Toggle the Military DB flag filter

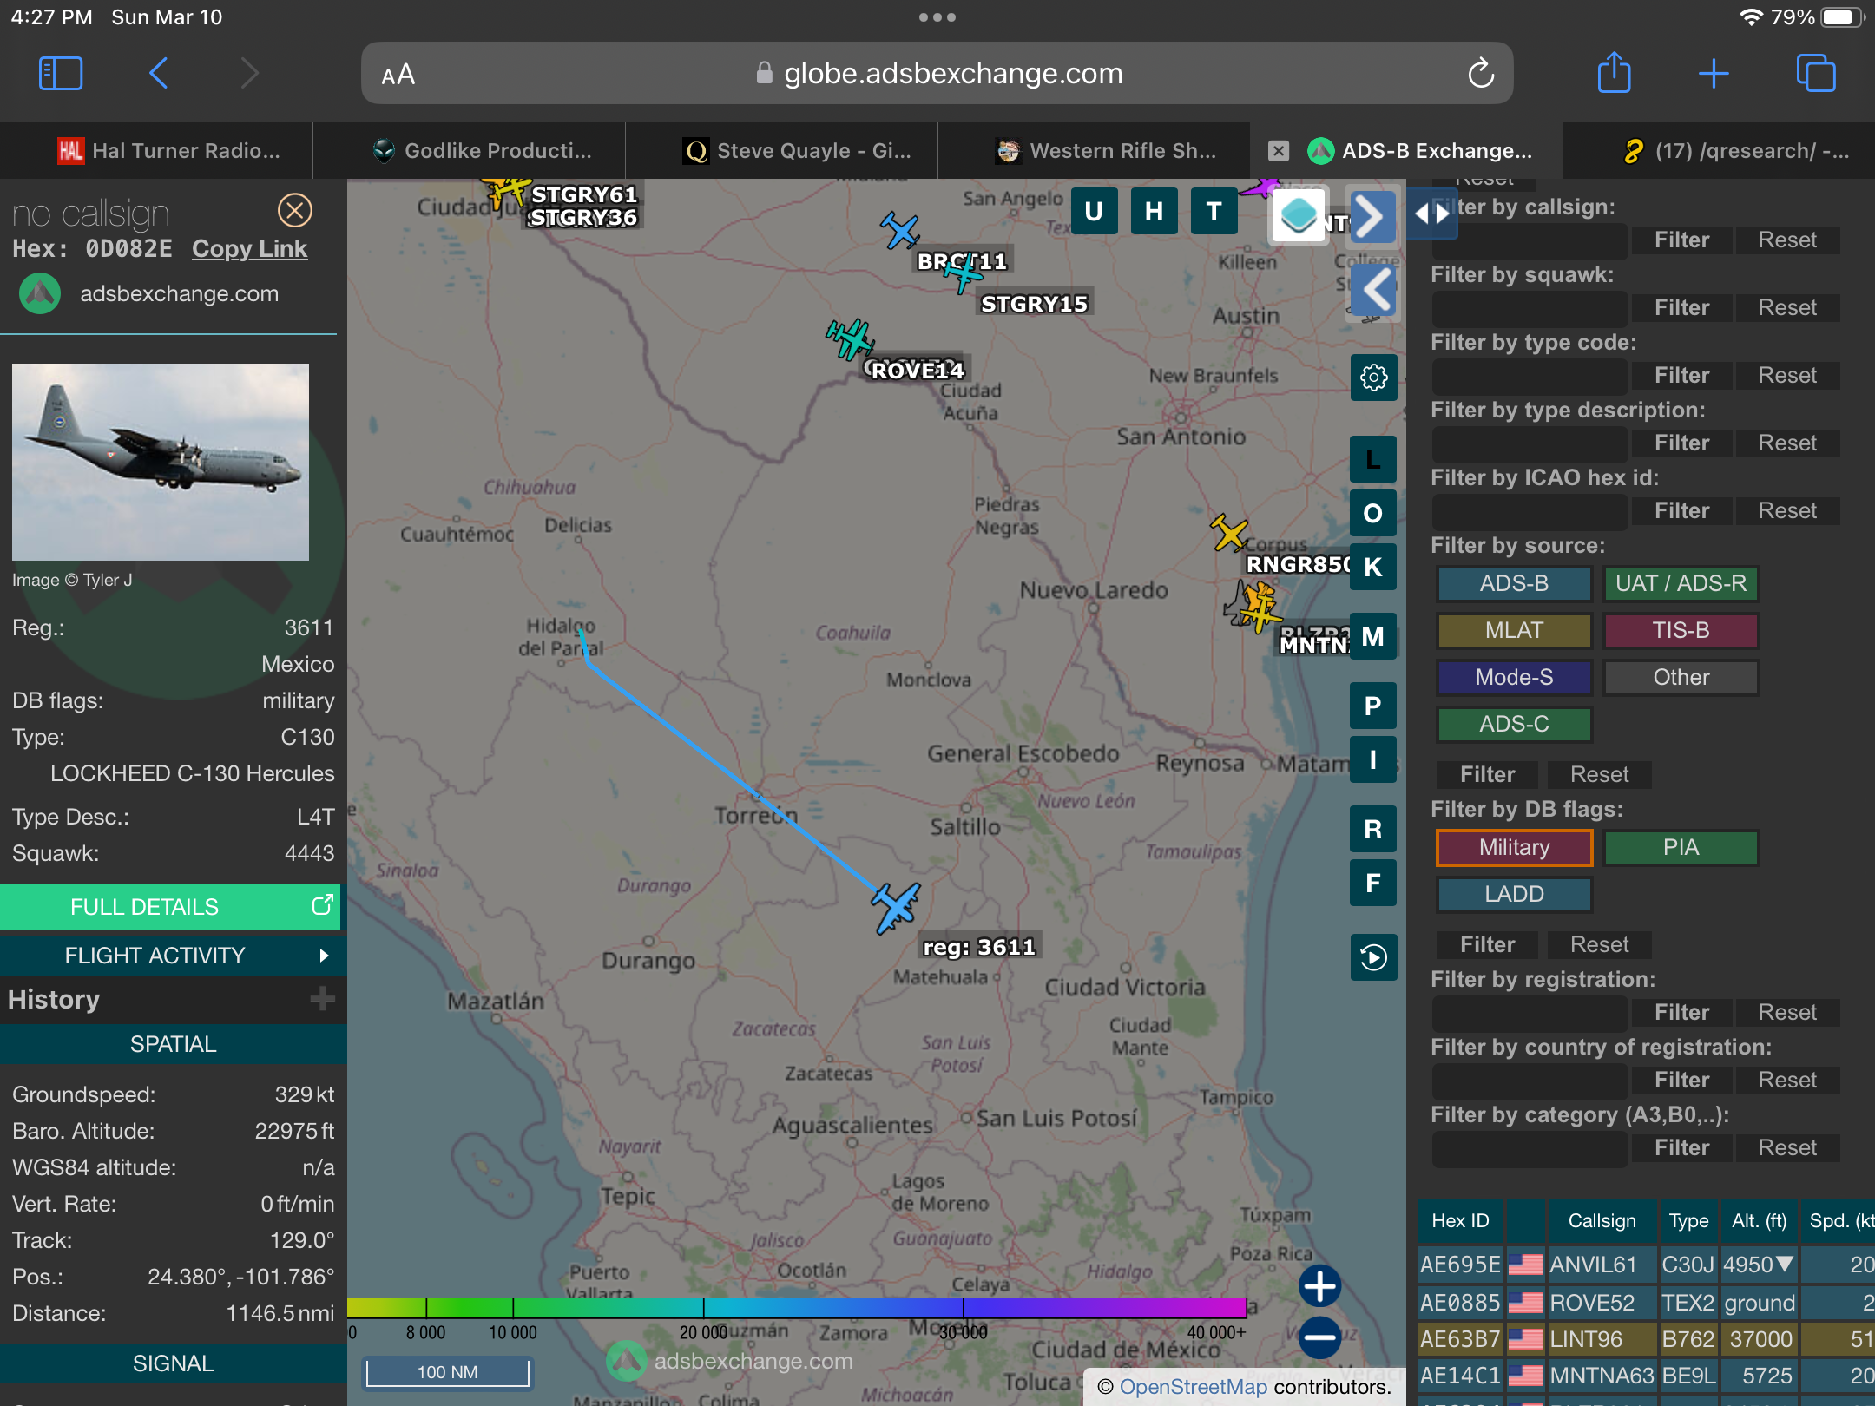[1514, 848]
